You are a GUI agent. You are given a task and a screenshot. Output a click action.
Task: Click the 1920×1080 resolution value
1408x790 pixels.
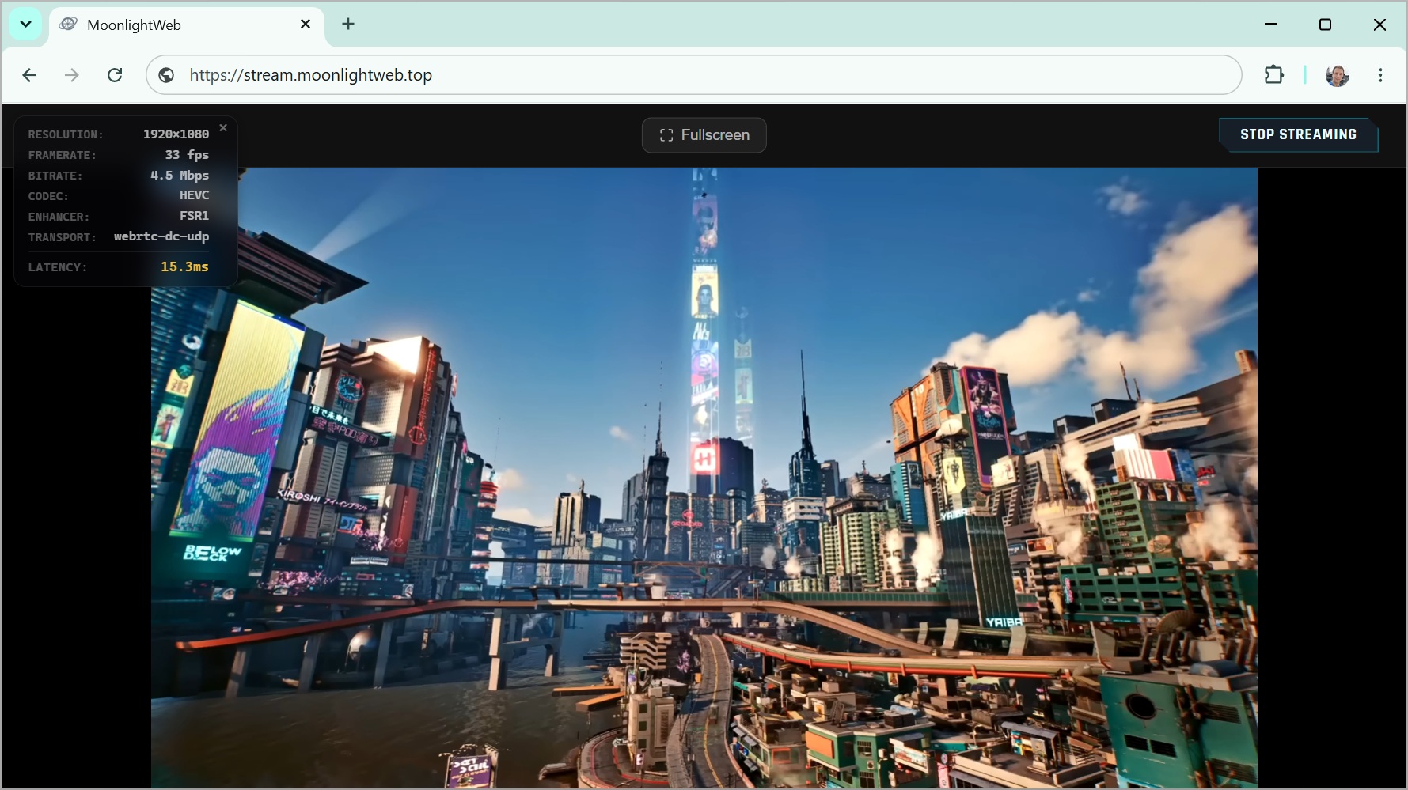click(176, 134)
